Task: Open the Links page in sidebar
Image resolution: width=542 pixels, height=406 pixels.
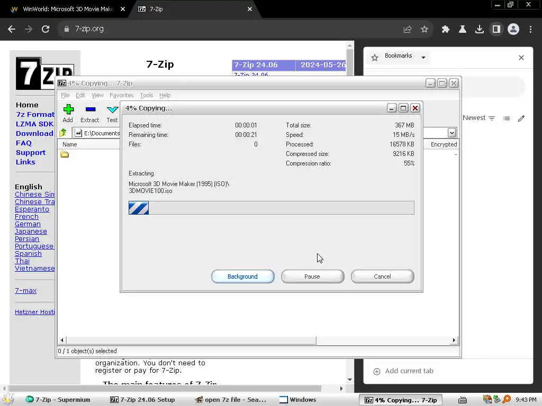Action: pyautogui.click(x=25, y=162)
